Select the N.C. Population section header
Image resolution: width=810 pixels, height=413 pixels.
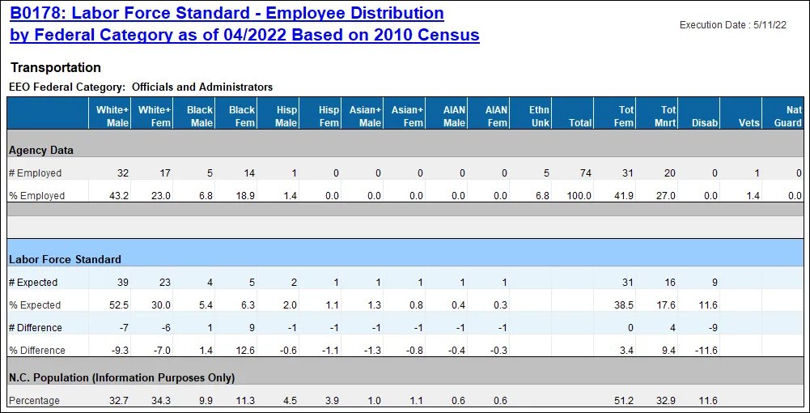click(x=121, y=377)
